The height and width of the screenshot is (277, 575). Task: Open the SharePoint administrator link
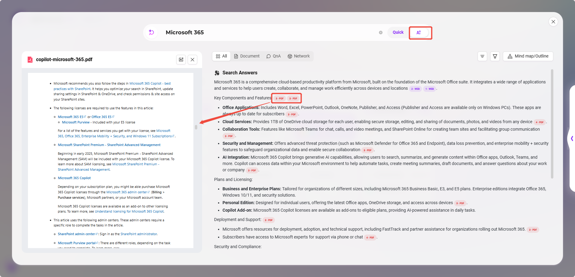(139, 234)
